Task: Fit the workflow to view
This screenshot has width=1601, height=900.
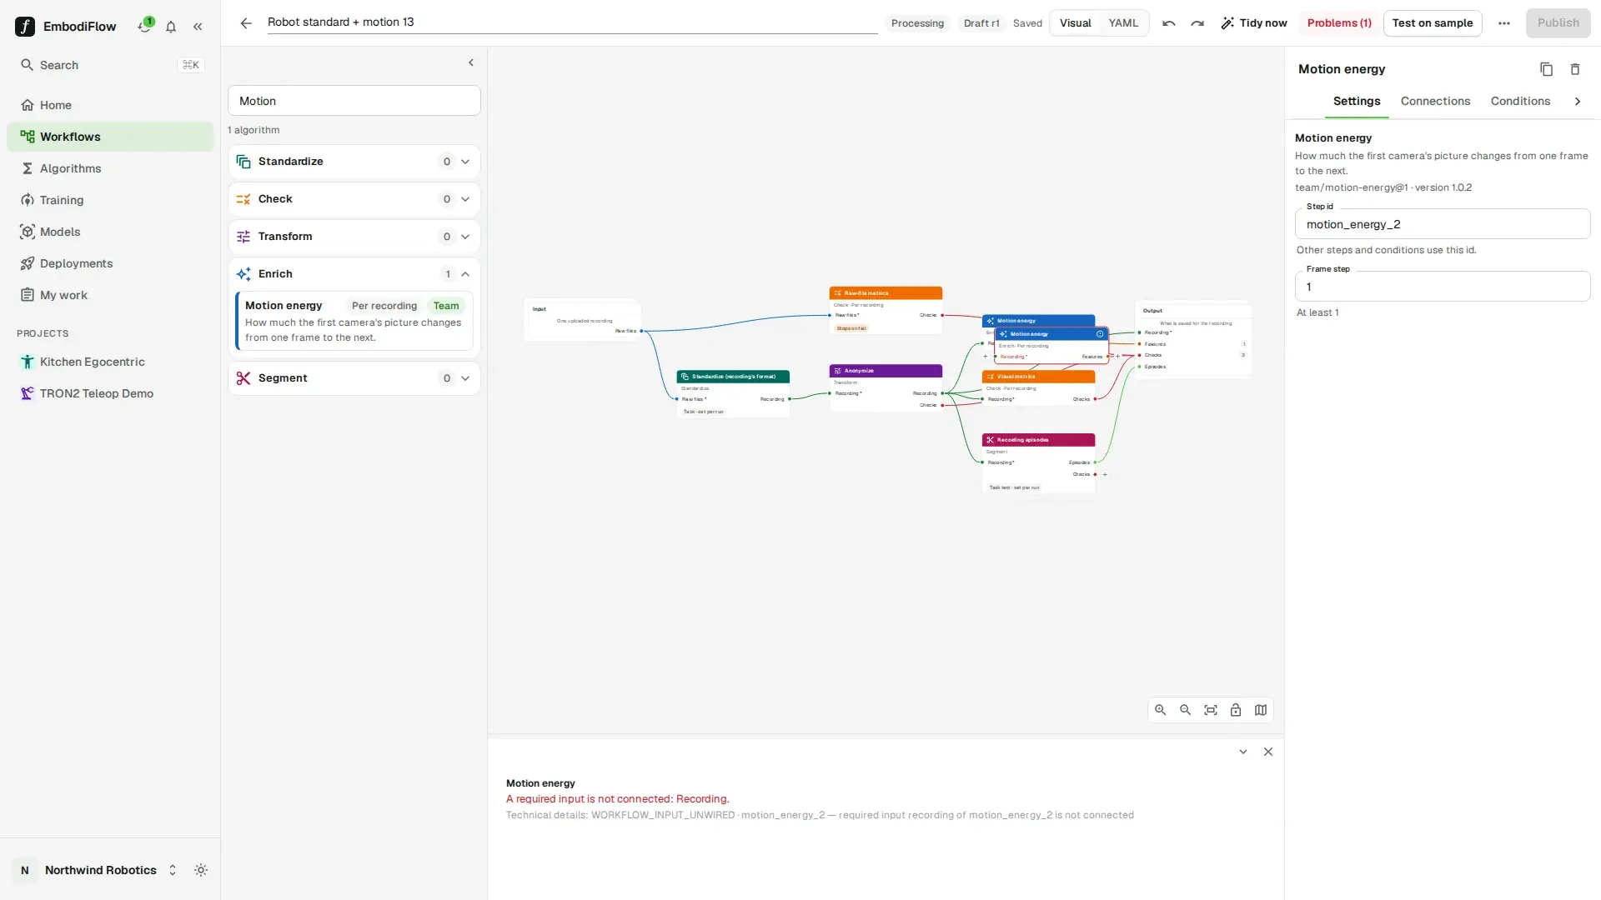Action: tap(1211, 710)
